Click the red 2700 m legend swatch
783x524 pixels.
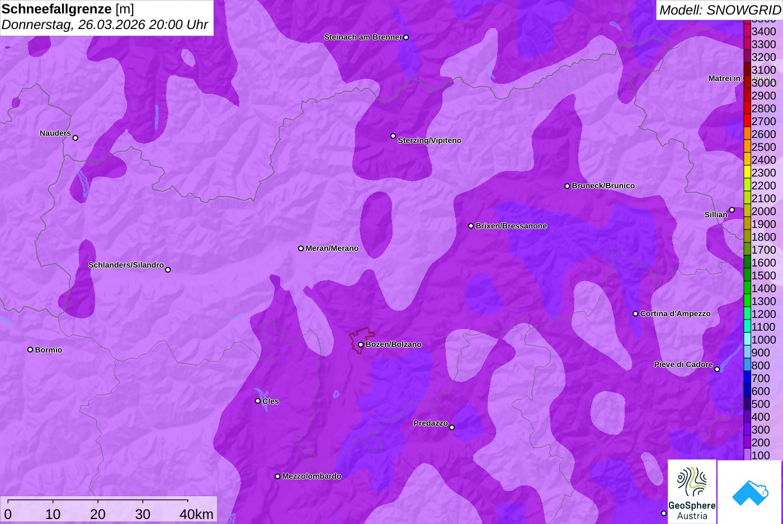[747, 121]
